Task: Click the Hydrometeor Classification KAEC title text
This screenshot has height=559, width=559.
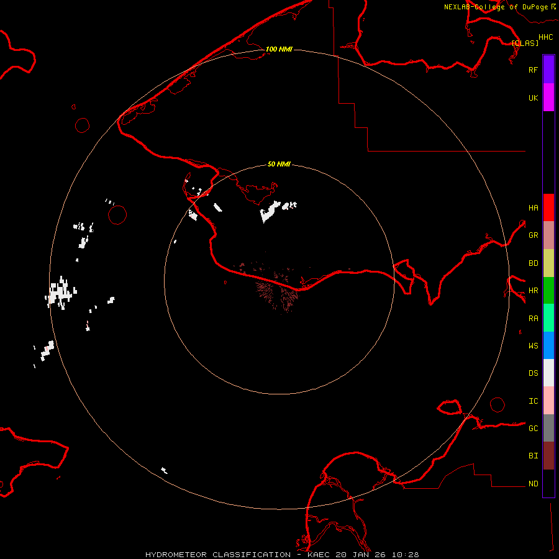Action: point(282,555)
